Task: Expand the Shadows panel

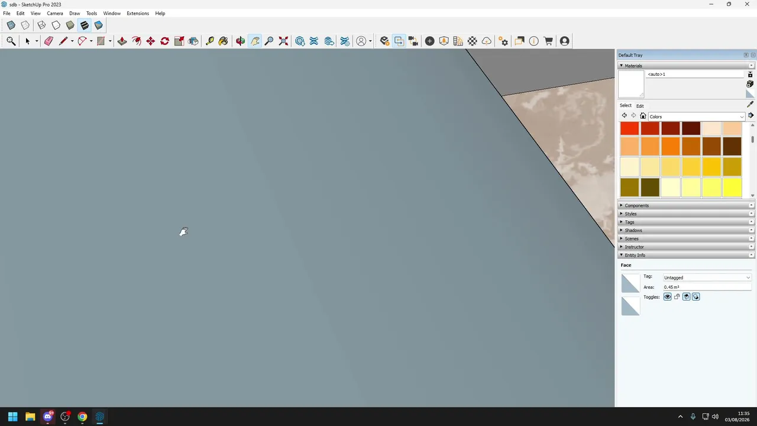Action: pyautogui.click(x=686, y=230)
